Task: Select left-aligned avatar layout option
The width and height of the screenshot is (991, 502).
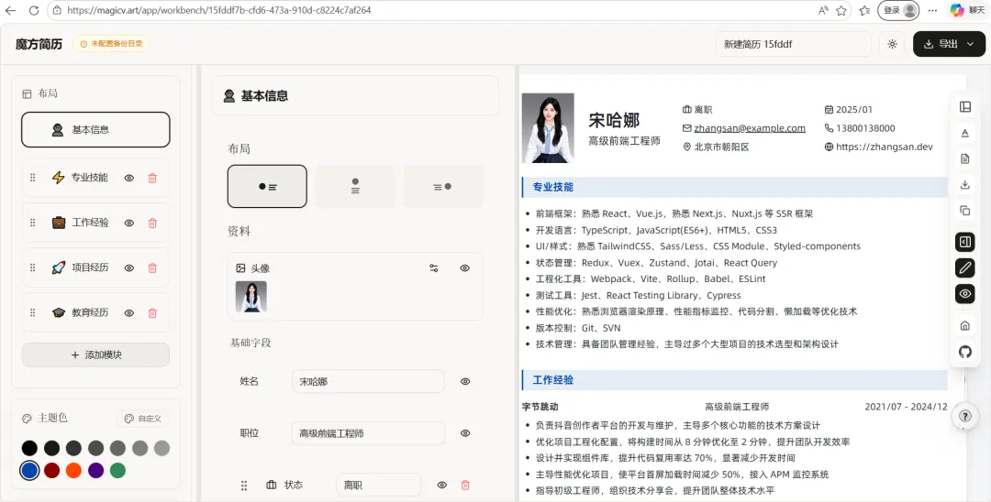Action: click(267, 187)
